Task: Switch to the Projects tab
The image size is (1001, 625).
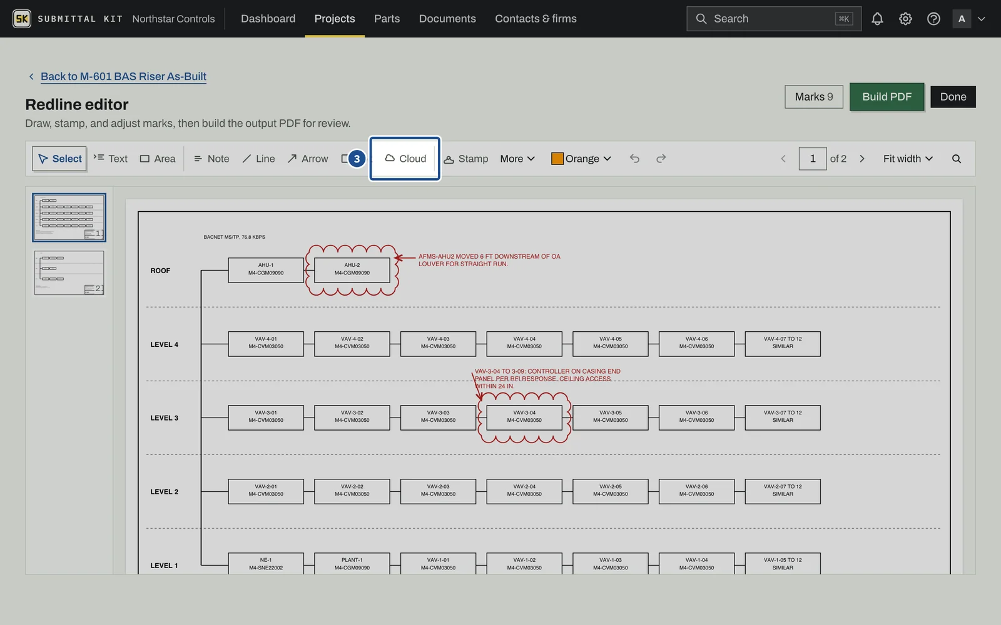Action: pos(335,19)
